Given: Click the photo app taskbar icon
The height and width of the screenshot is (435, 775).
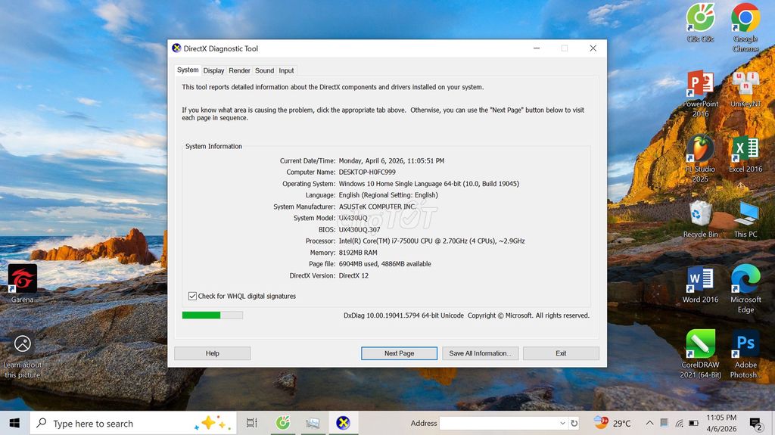Looking at the screenshot, I should point(313,423).
